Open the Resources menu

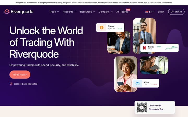86,12
